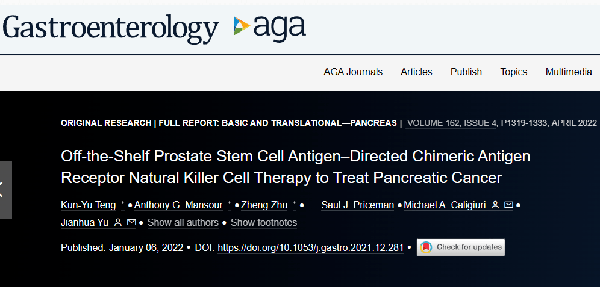Click author name Kun-Yu Teng
Image resolution: width=600 pixels, height=292 pixels.
89,205
